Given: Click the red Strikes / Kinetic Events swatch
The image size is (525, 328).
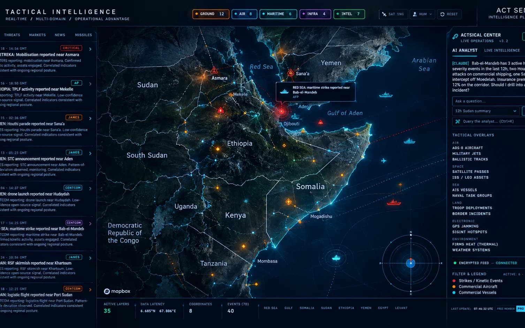Looking at the screenshot, I should point(454,281).
